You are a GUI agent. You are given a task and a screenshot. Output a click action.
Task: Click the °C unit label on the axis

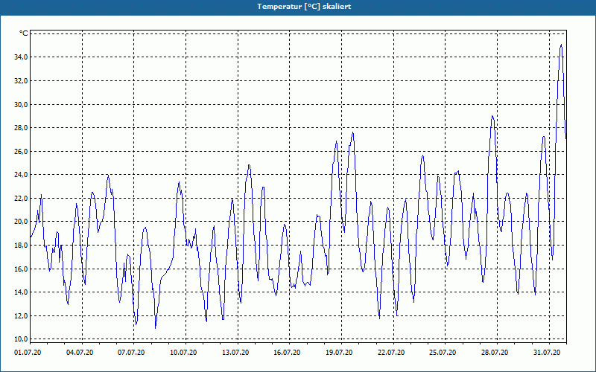click(x=24, y=33)
